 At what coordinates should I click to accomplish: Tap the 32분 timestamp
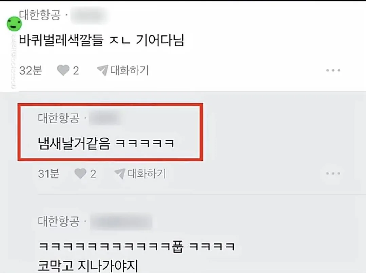pos(31,71)
